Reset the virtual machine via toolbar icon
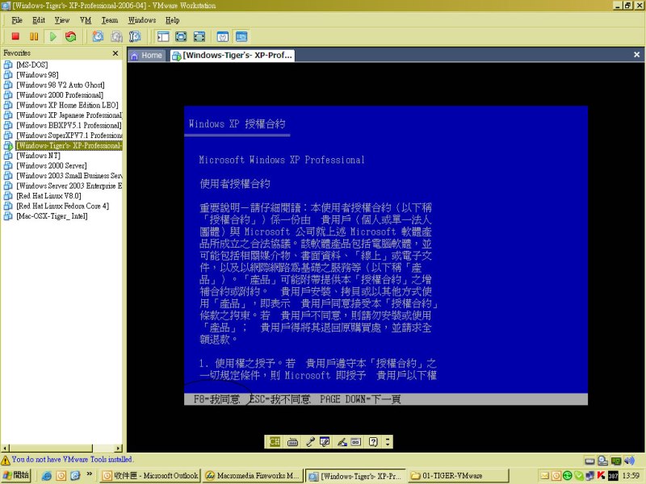 coord(71,36)
